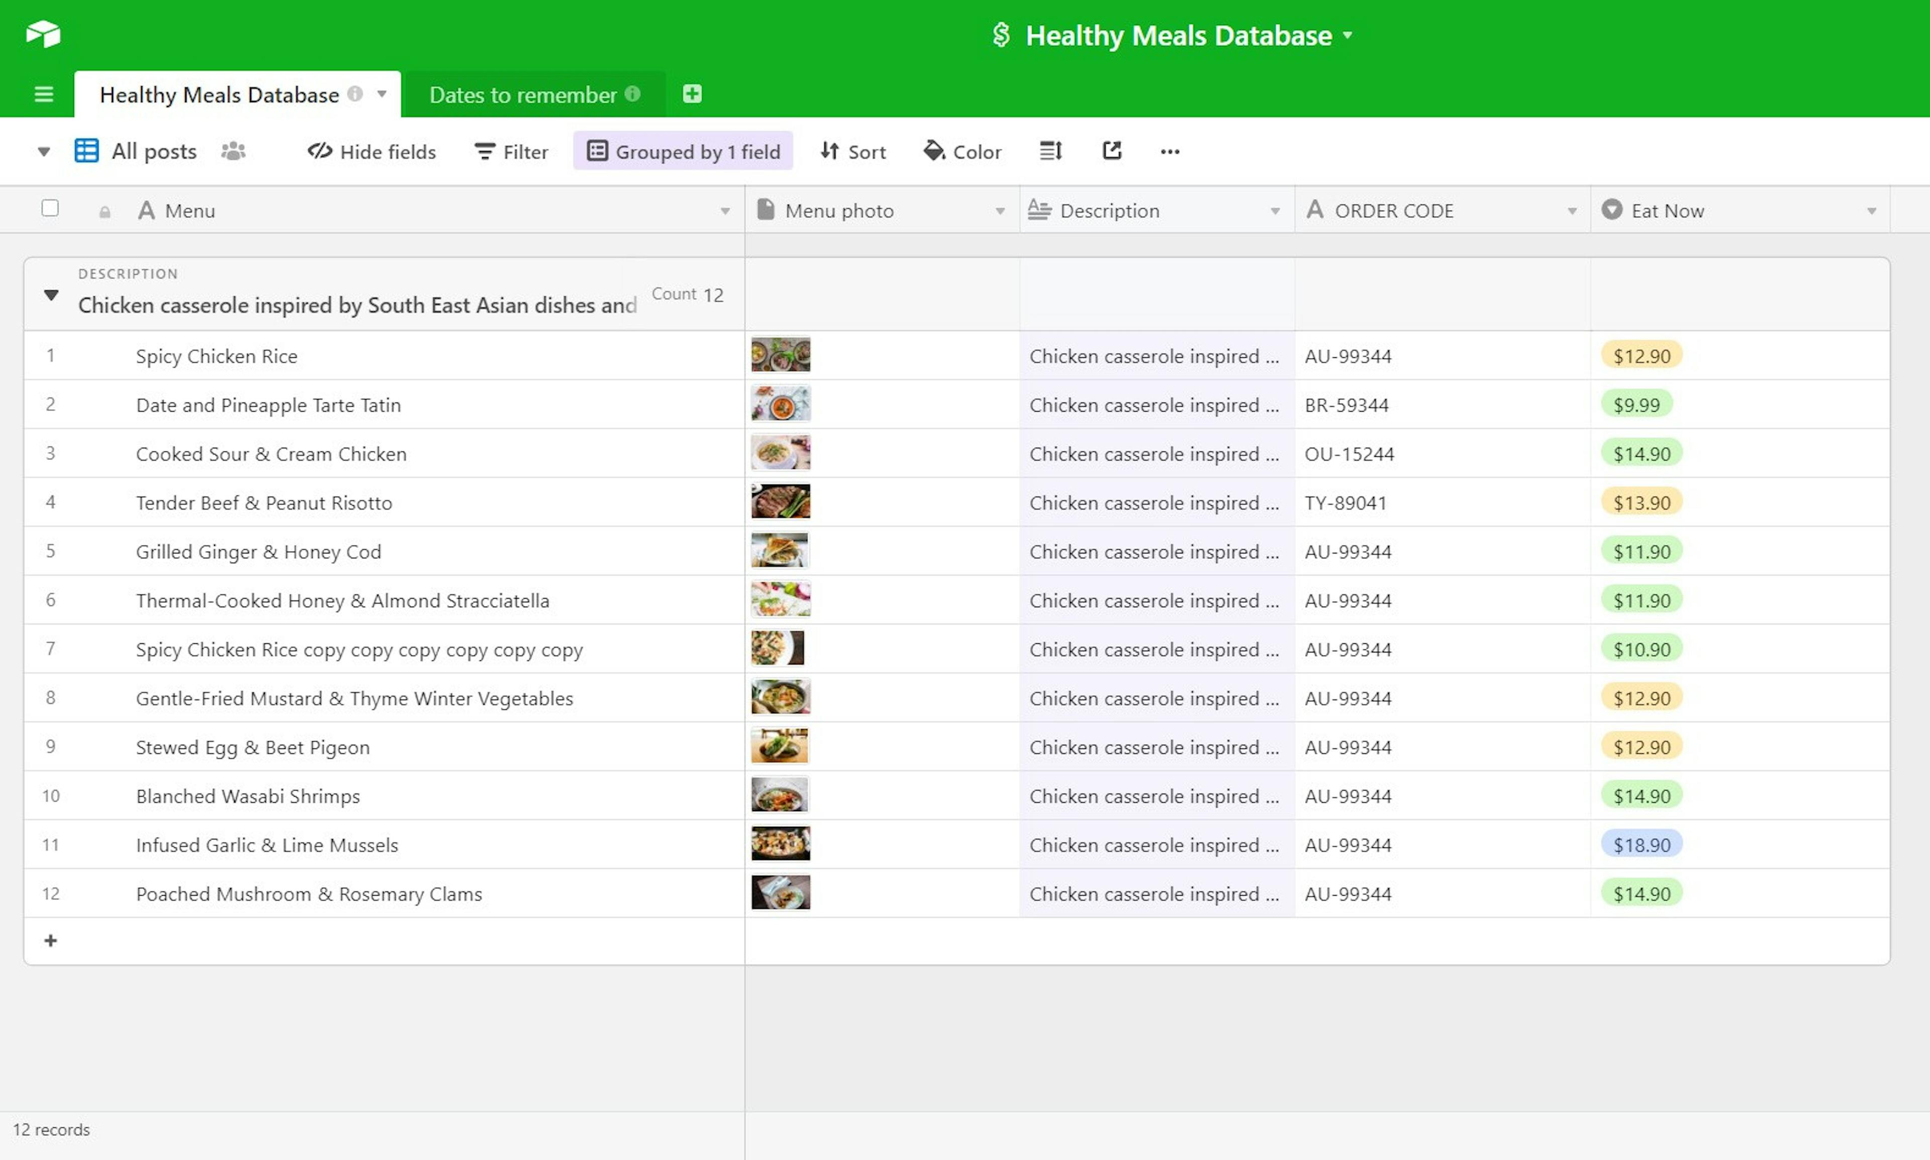1930x1160 pixels.
Task: Open the hamburger tables list menu
Action: click(44, 94)
